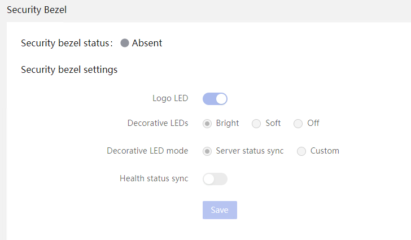
Task: Click the Save button
Action: point(220,210)
